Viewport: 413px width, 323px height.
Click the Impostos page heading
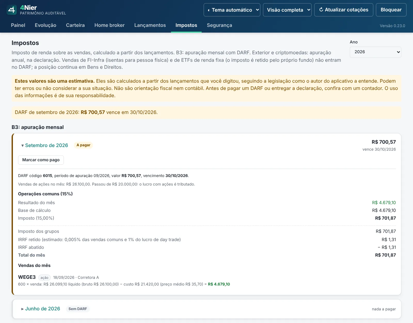(25, 43)
